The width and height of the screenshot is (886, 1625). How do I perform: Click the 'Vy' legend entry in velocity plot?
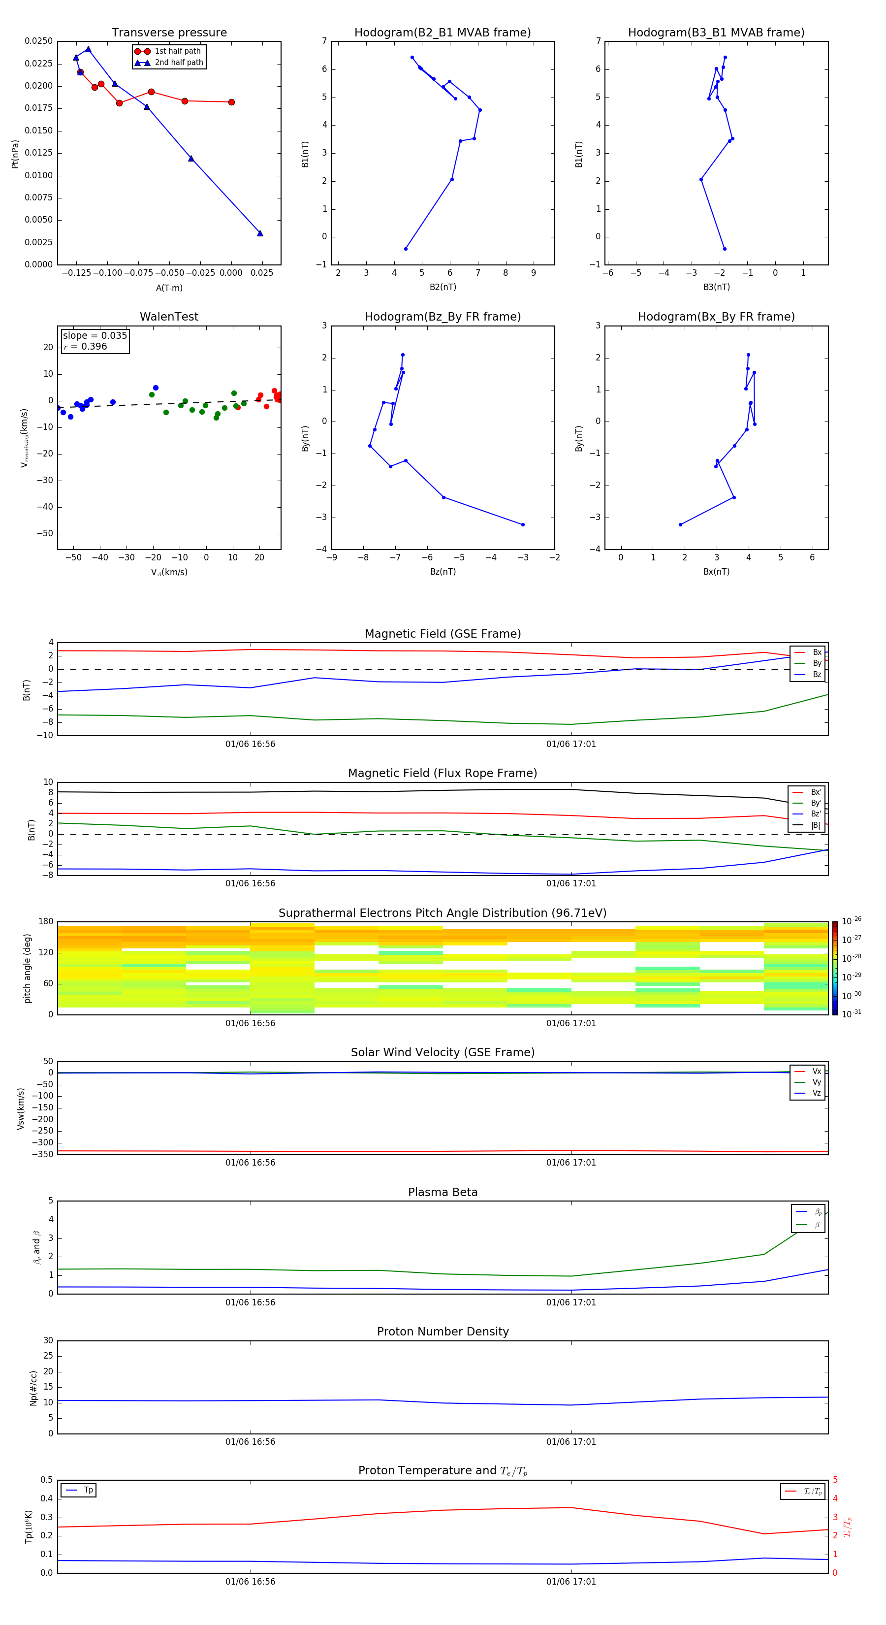[x=808, y=1082]
